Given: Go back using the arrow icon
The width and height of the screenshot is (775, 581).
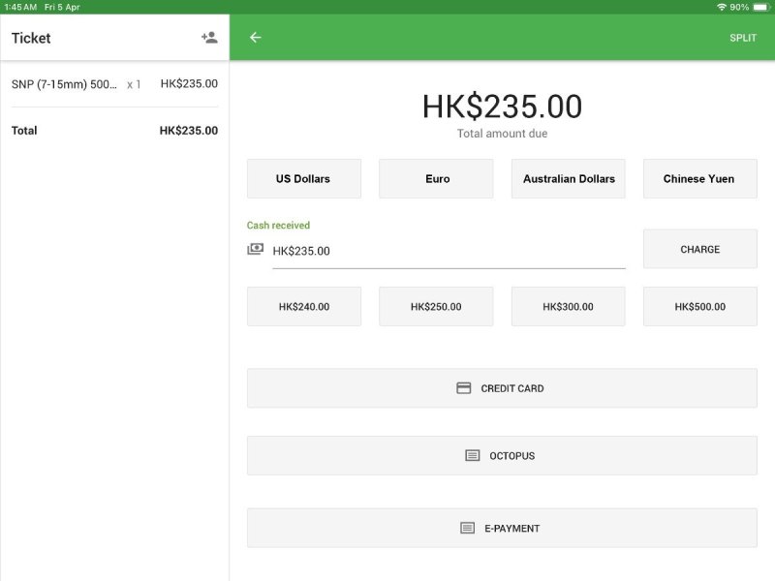Looking at the screenshot, I should [256, 38].
